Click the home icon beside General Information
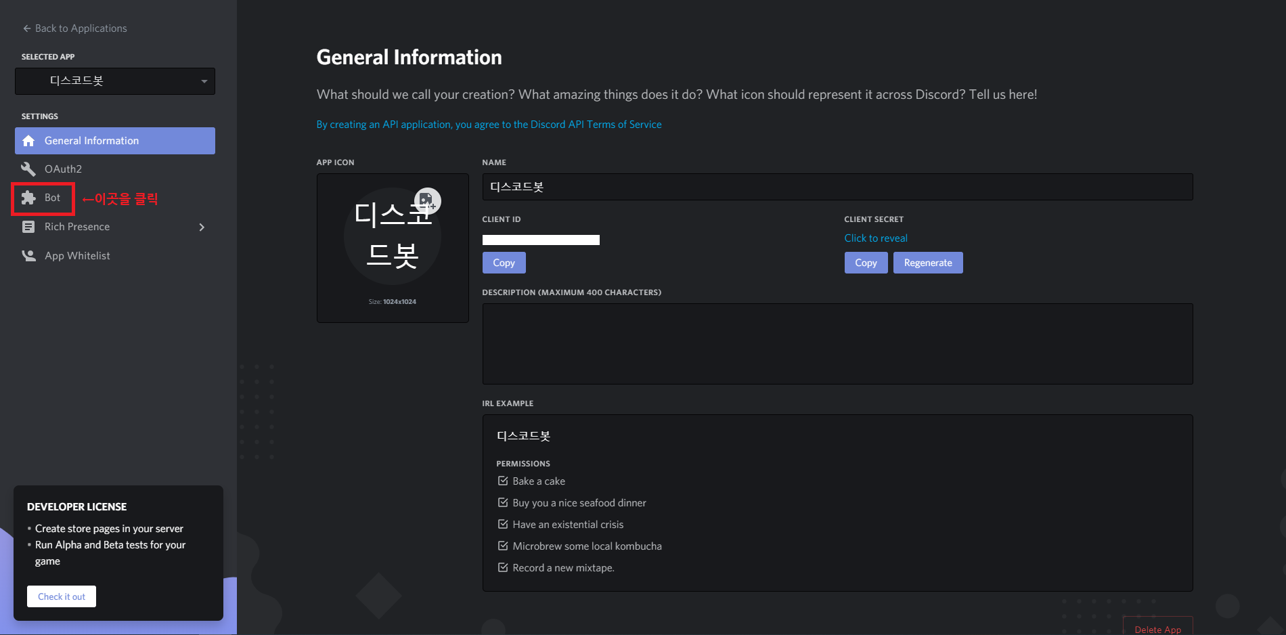1286x635 pixels. coord(28,141)
